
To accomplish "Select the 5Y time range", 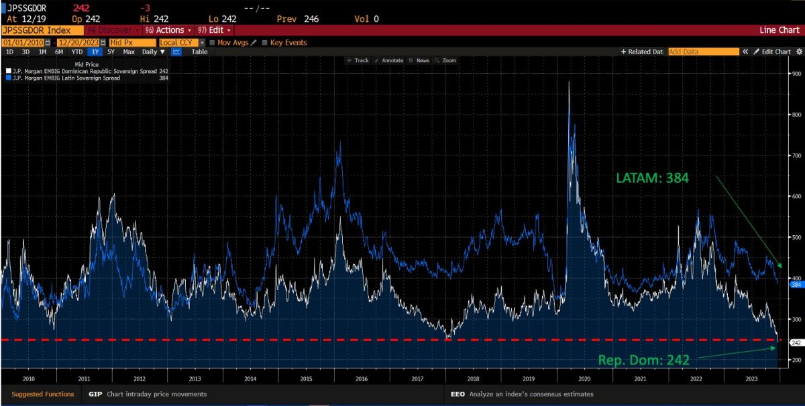I will point(111,52).
